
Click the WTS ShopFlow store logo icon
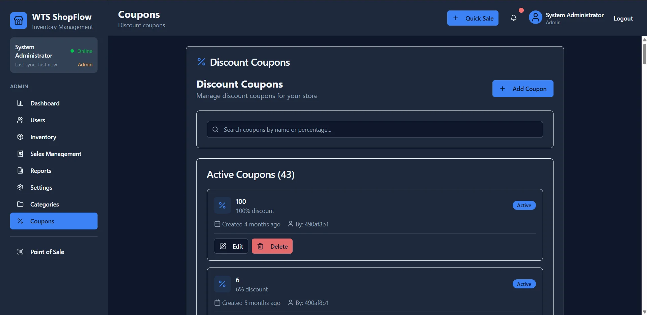tap(19, 21)
